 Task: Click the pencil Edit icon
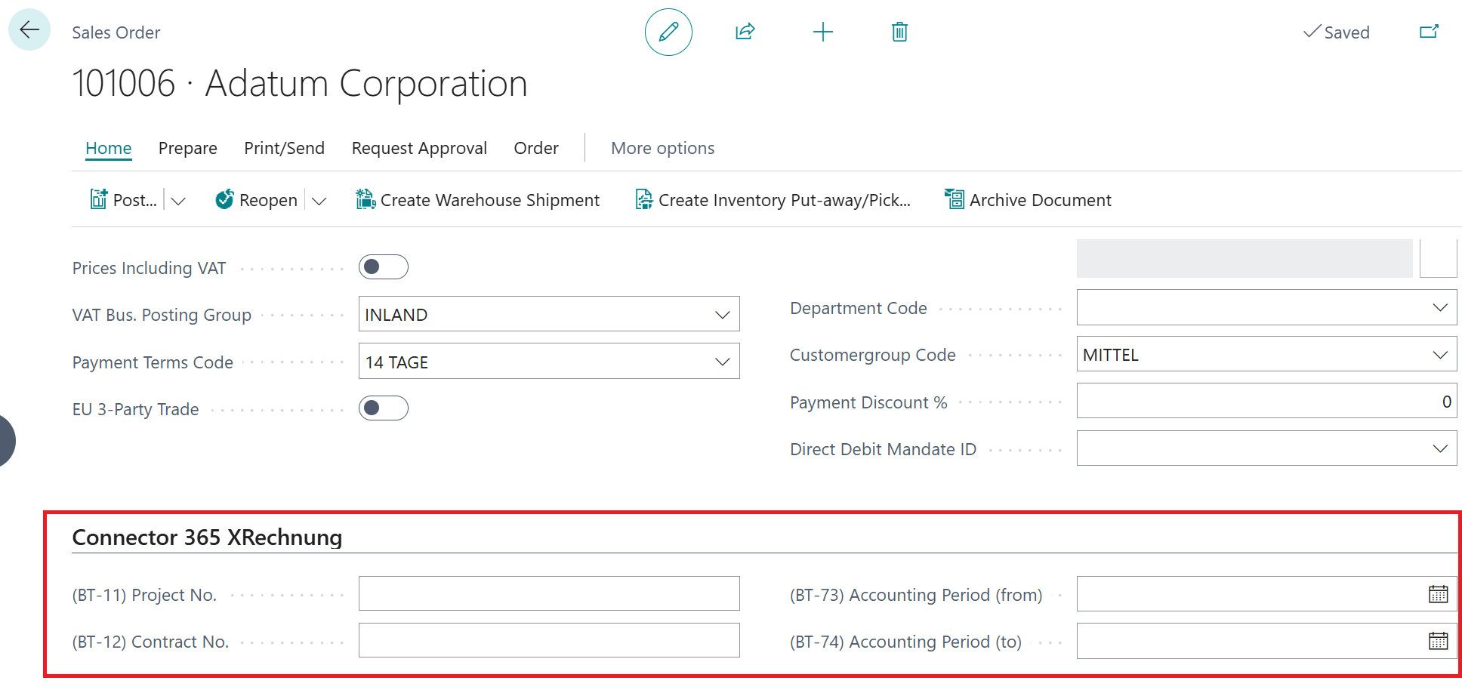(x=668, y=32)
